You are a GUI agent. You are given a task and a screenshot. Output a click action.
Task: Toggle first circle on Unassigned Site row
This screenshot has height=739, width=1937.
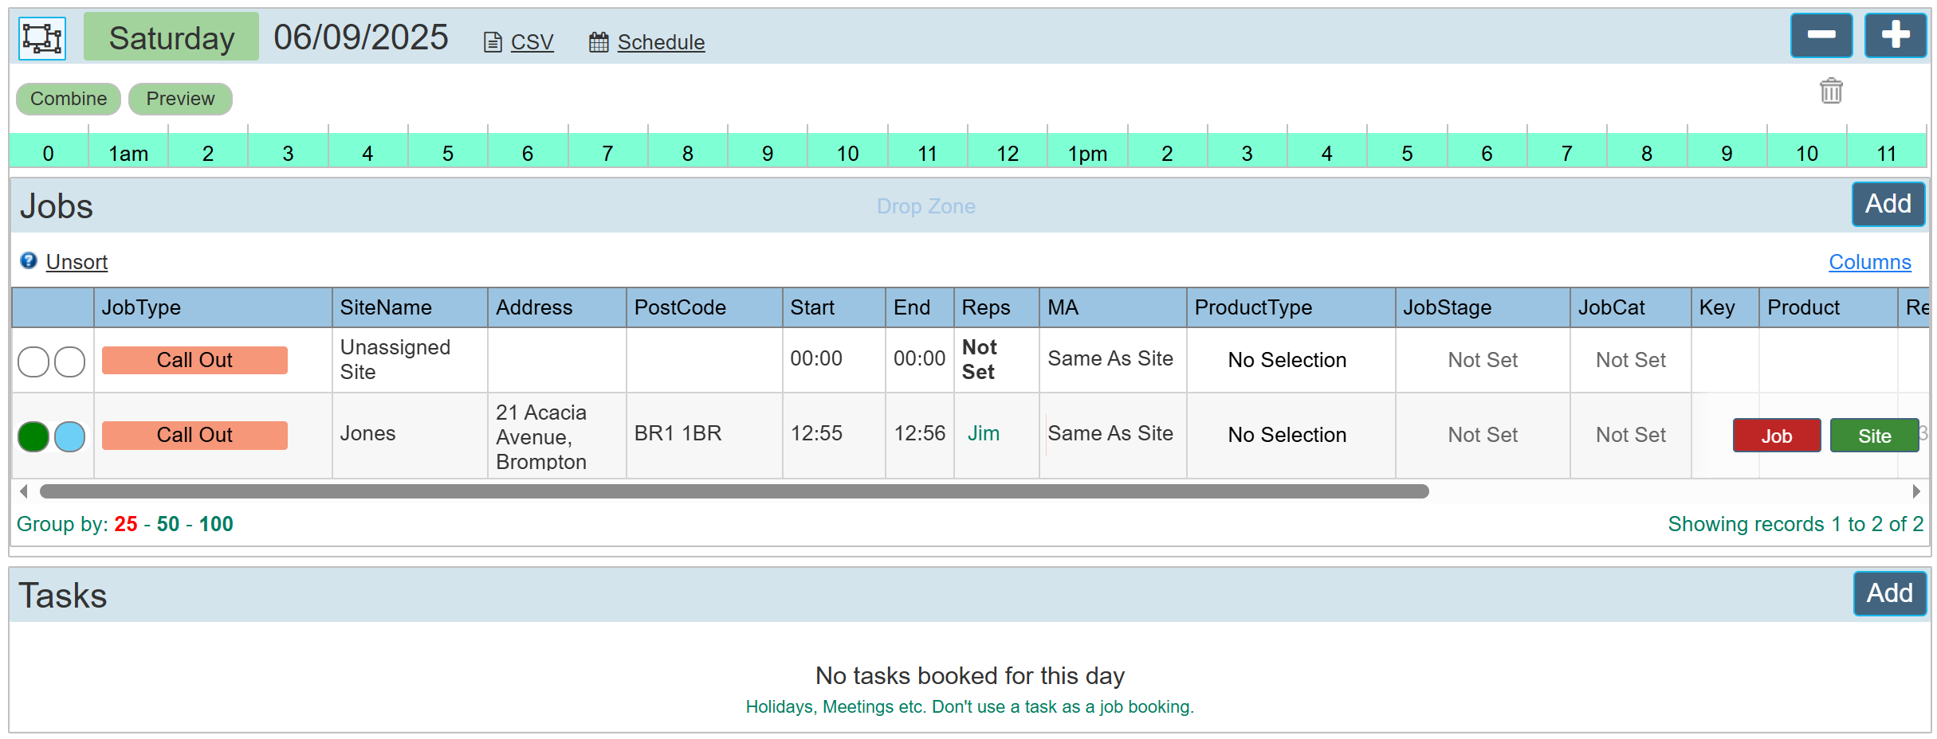pos(33,362)
